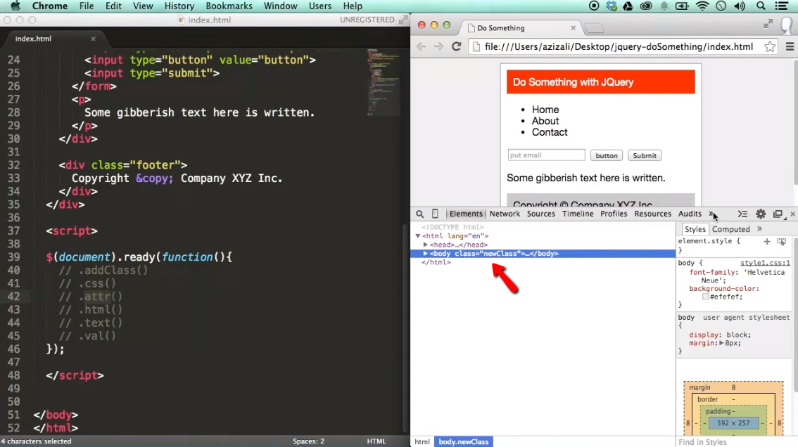This screenshot has height=447, width=798.
Task: Add a new style rule with plus icon
Action: point(767,241)
